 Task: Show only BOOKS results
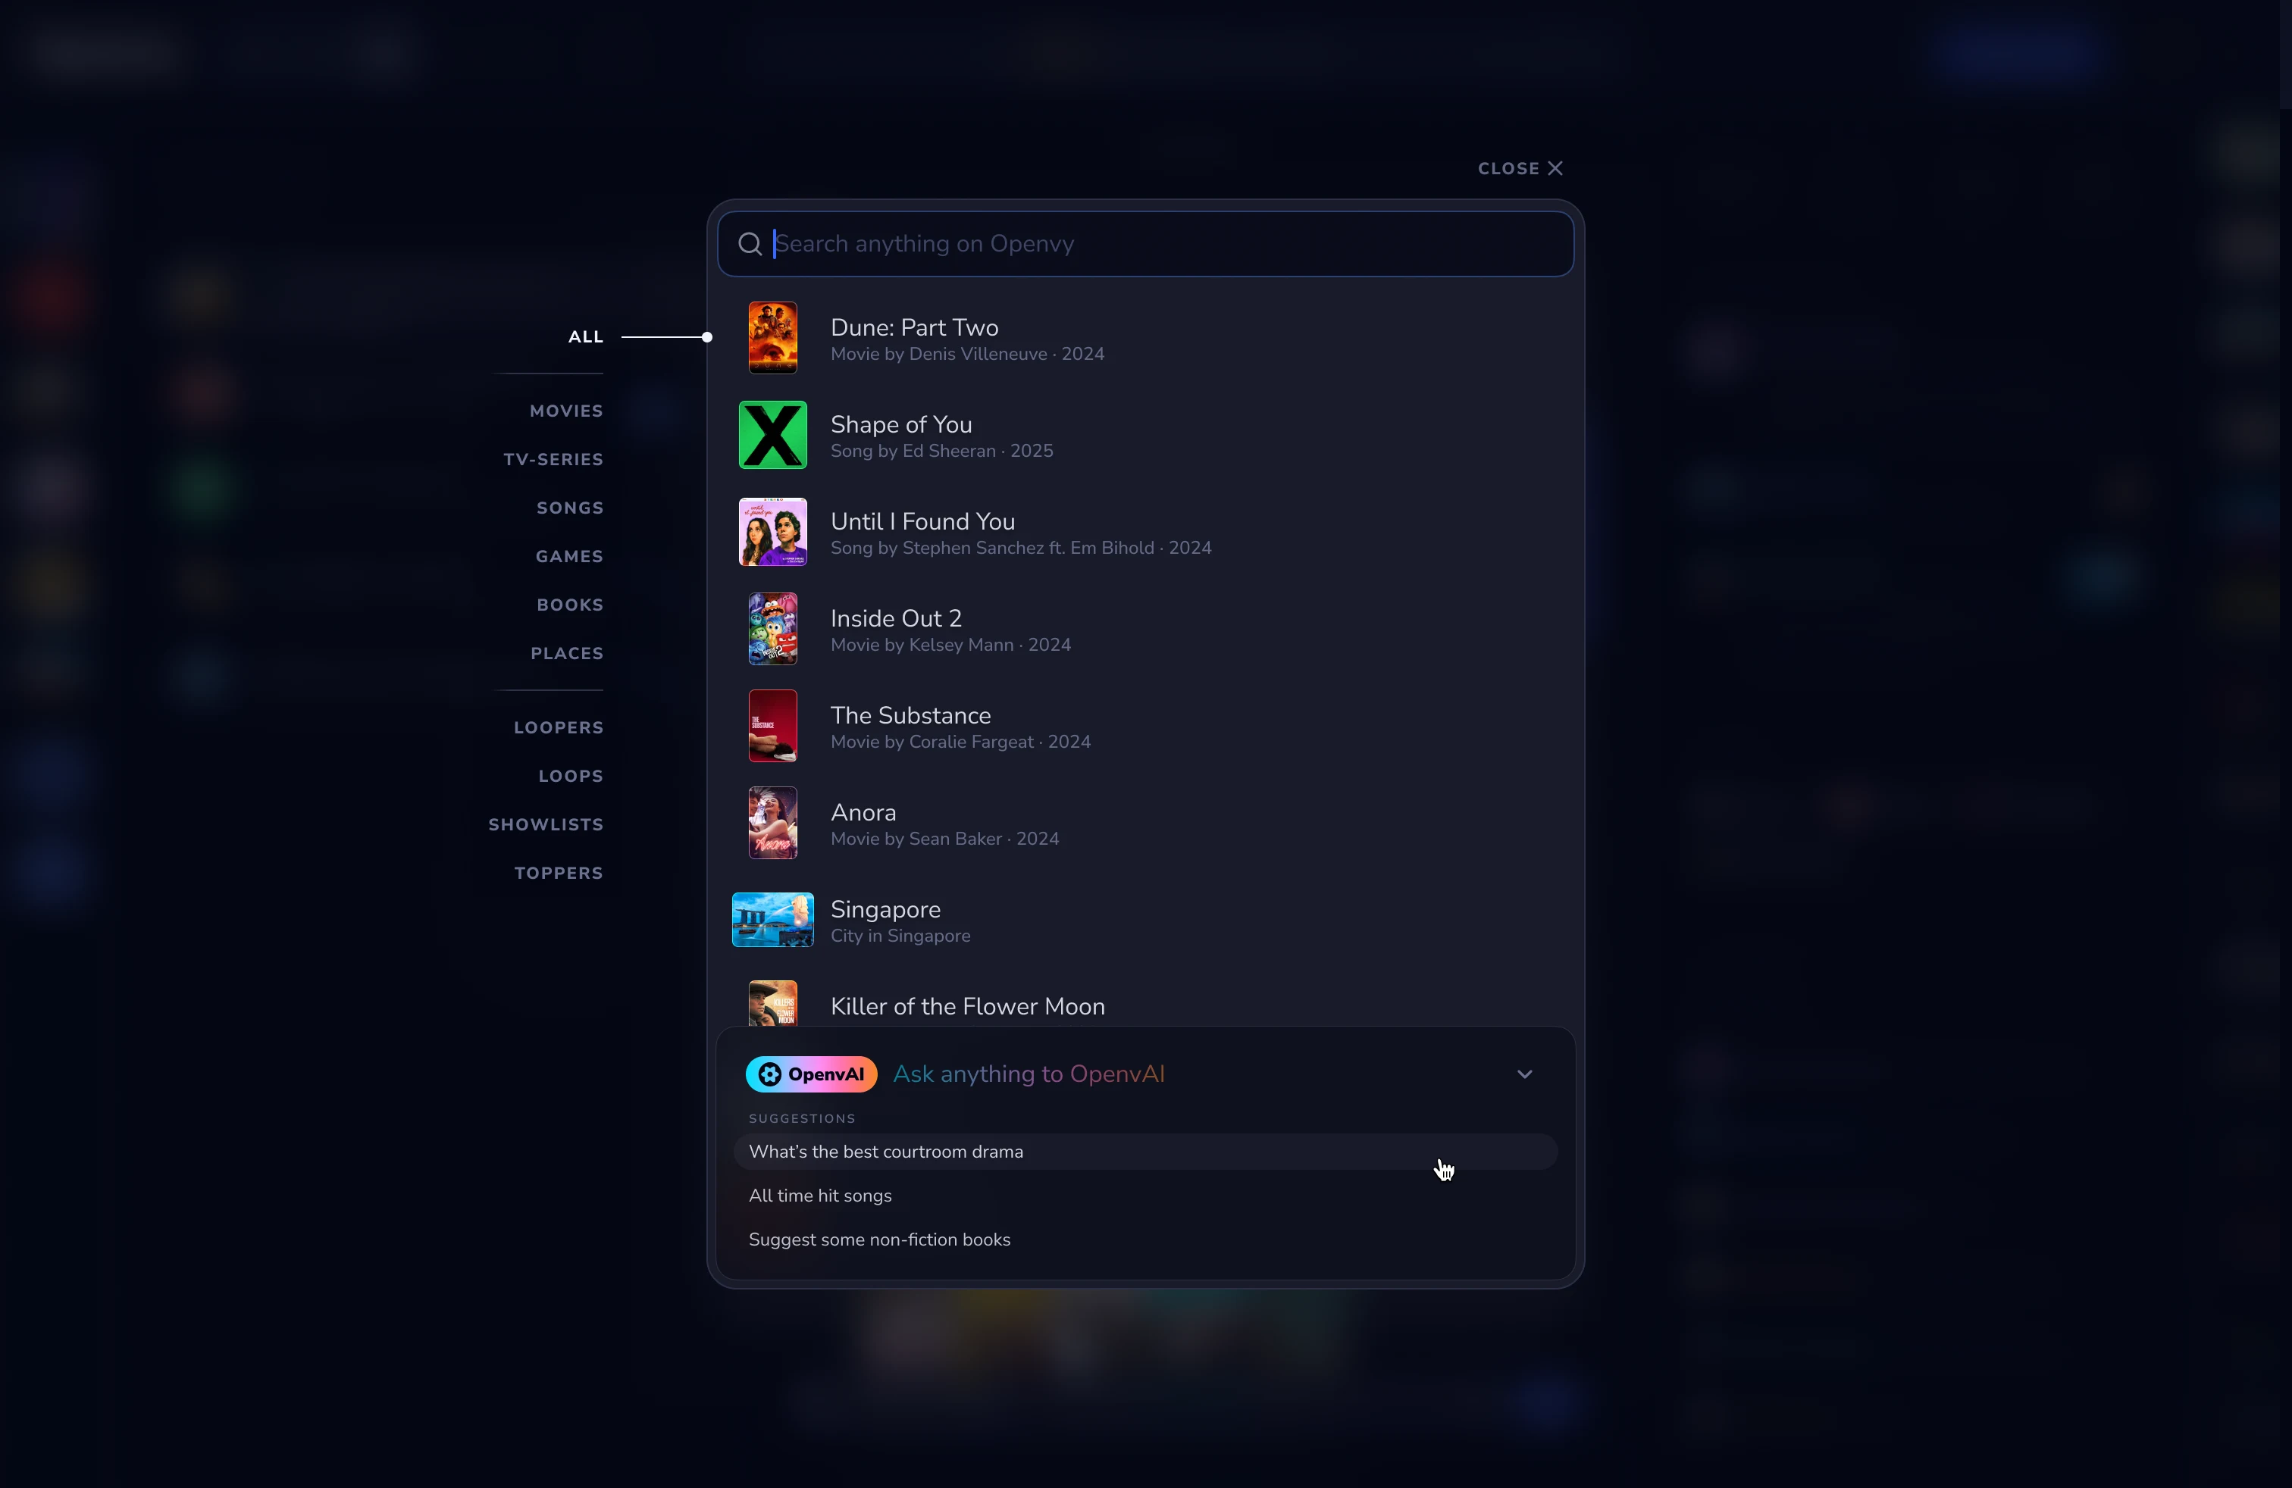point(569,605)
